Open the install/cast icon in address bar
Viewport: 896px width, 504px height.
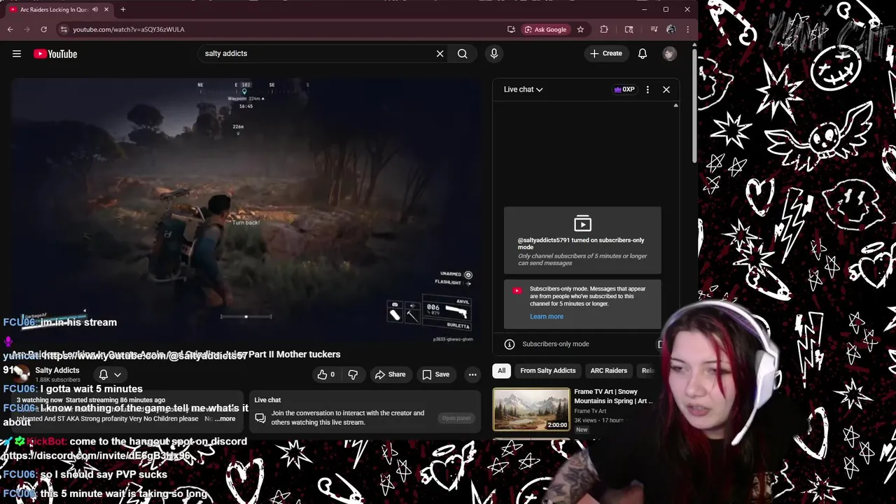(511, 29)
